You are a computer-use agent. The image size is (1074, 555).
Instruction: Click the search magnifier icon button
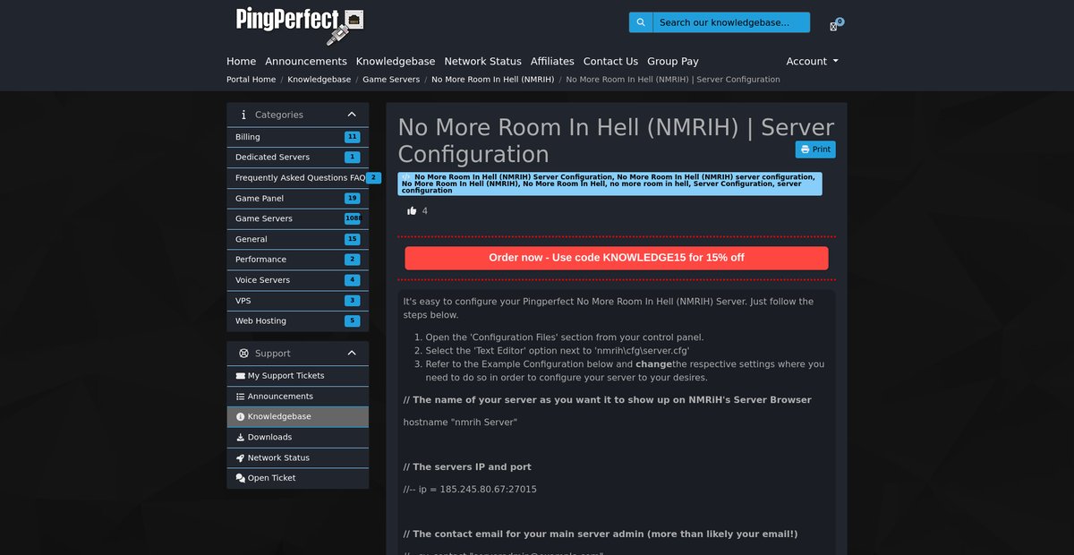[641, 22]
